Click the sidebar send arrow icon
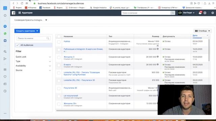216x121 pixels. [x=5, y=59]
